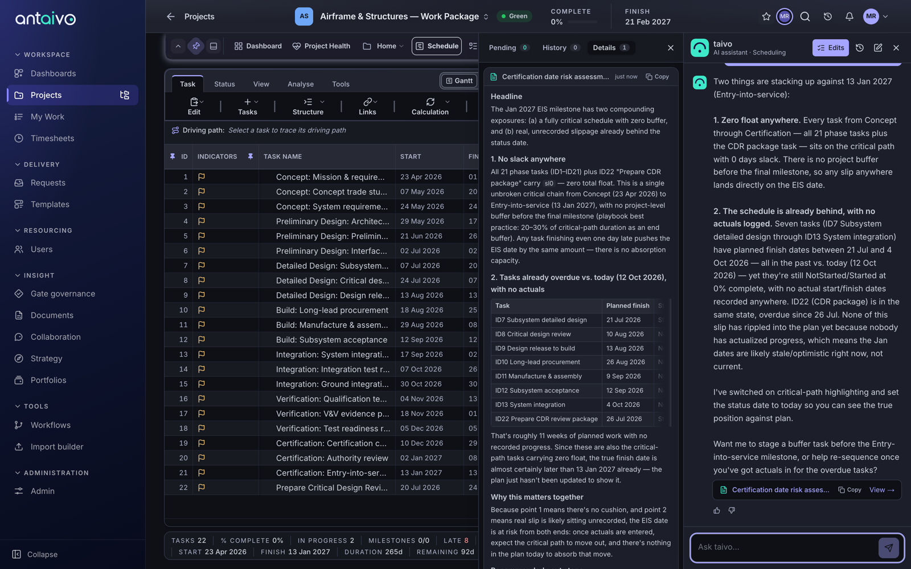Open the notifications bell

click(x=849, y=17)
